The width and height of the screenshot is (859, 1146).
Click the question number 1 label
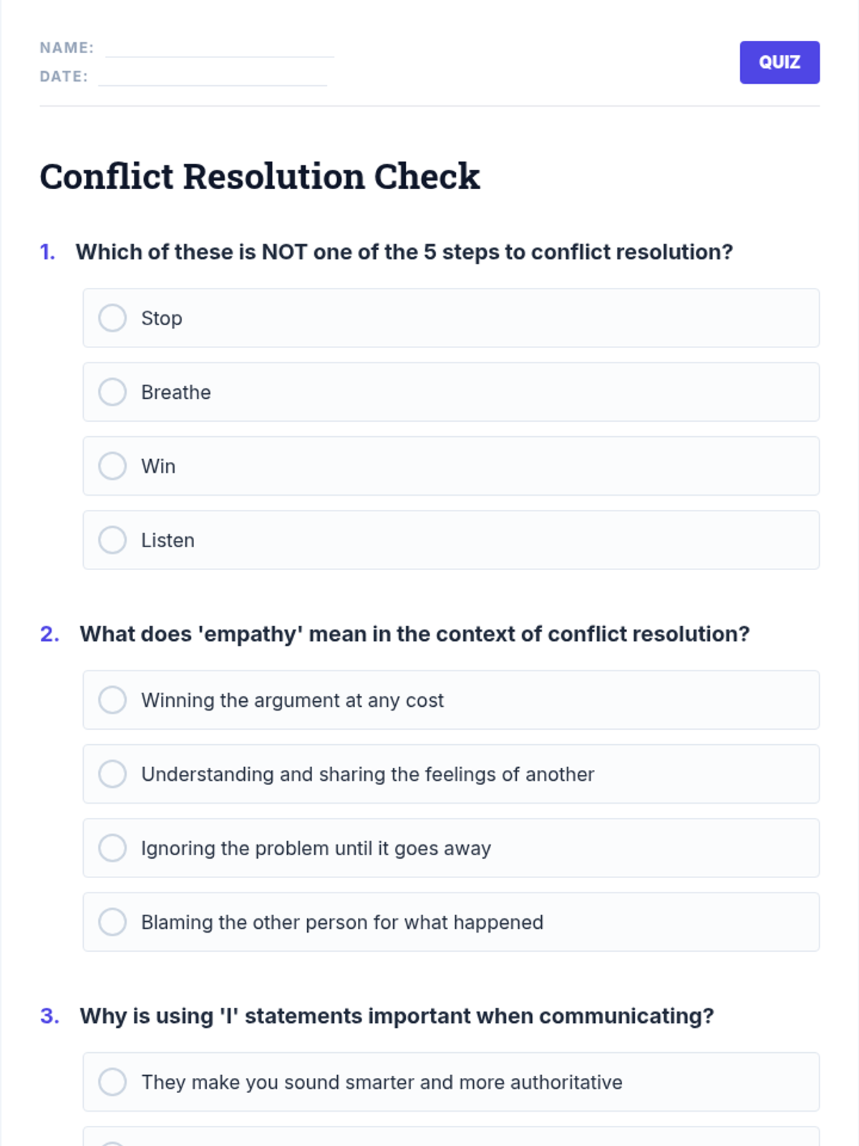point(47,252)
